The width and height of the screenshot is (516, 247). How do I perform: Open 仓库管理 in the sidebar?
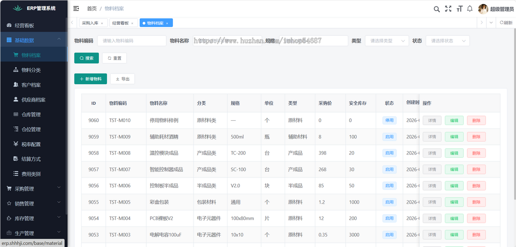[x=34, y=114]
